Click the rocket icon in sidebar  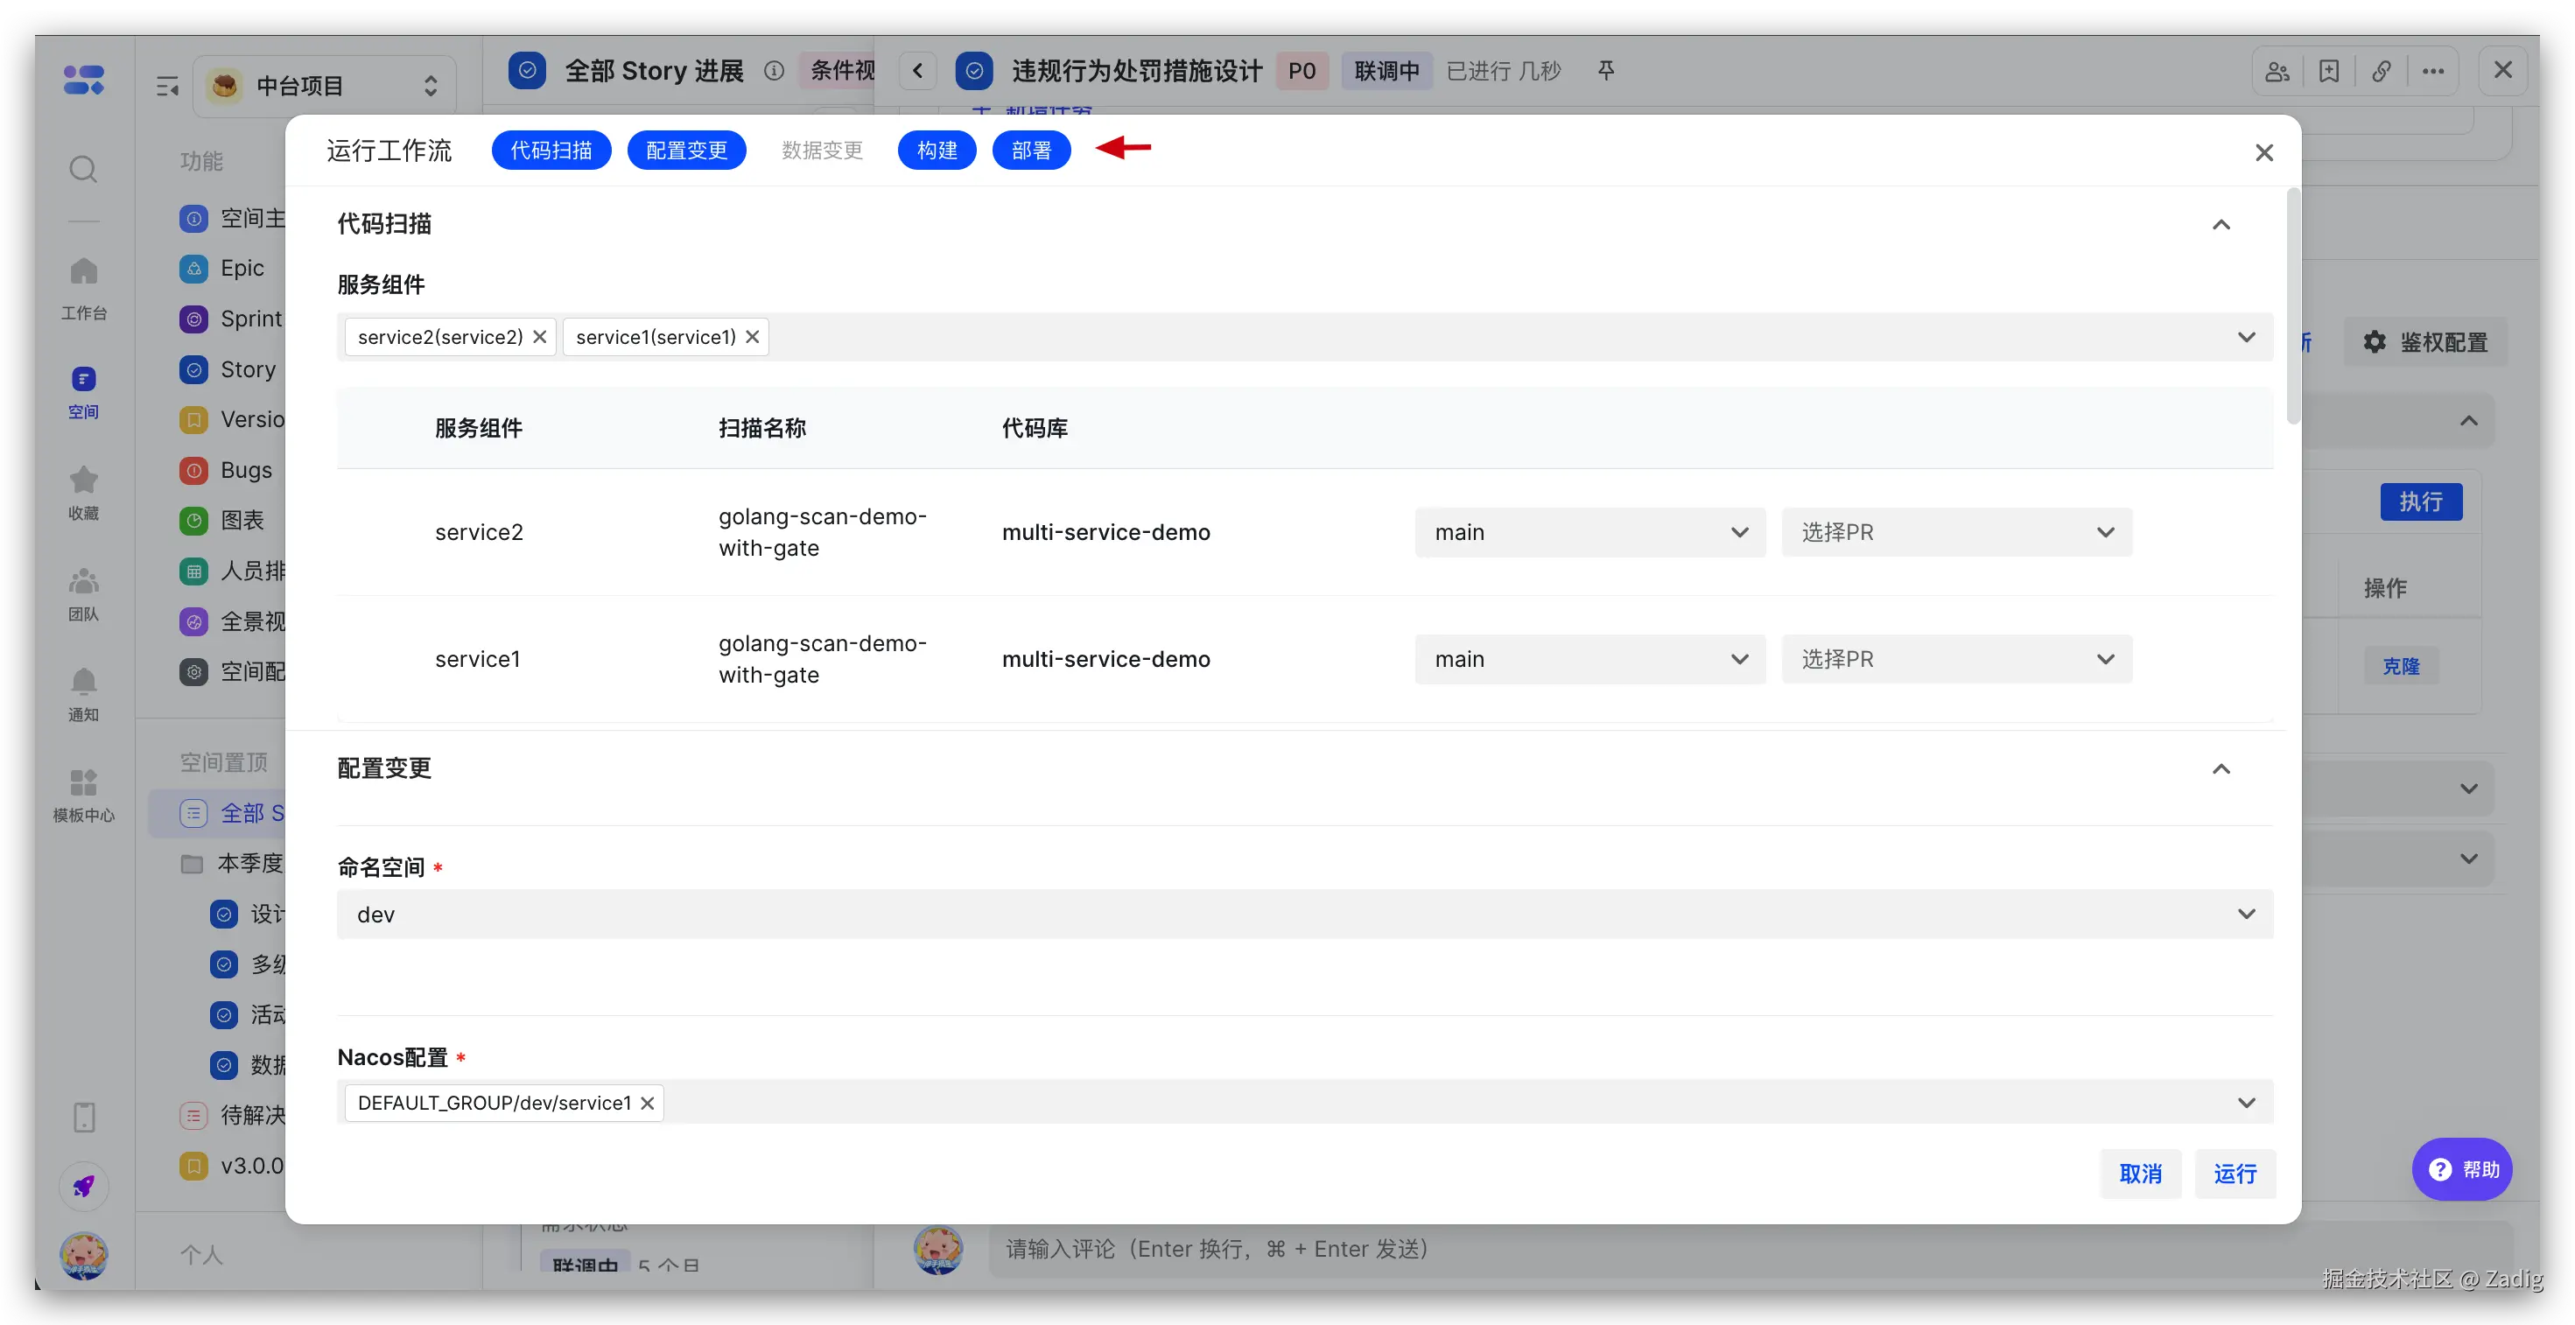tap(84, 1186)
